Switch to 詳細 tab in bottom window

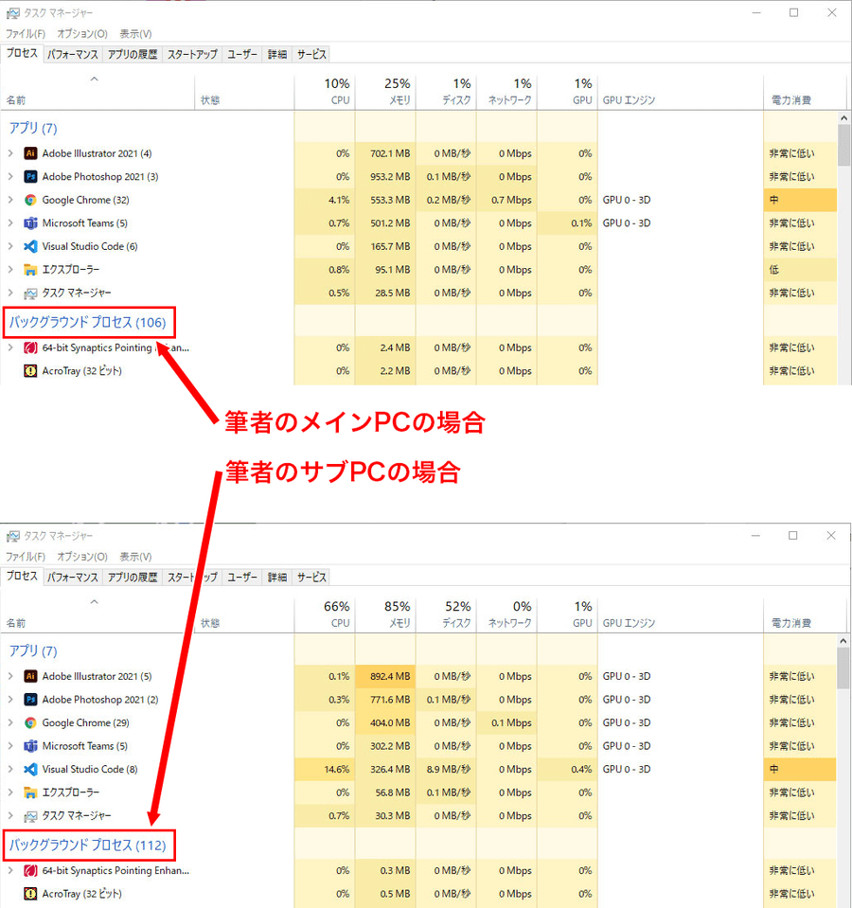tap(277, 578)
